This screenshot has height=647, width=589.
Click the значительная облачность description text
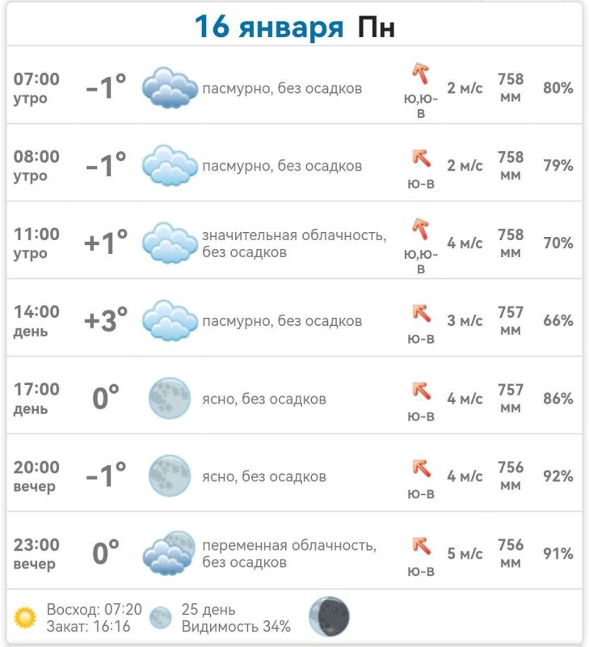294,235
